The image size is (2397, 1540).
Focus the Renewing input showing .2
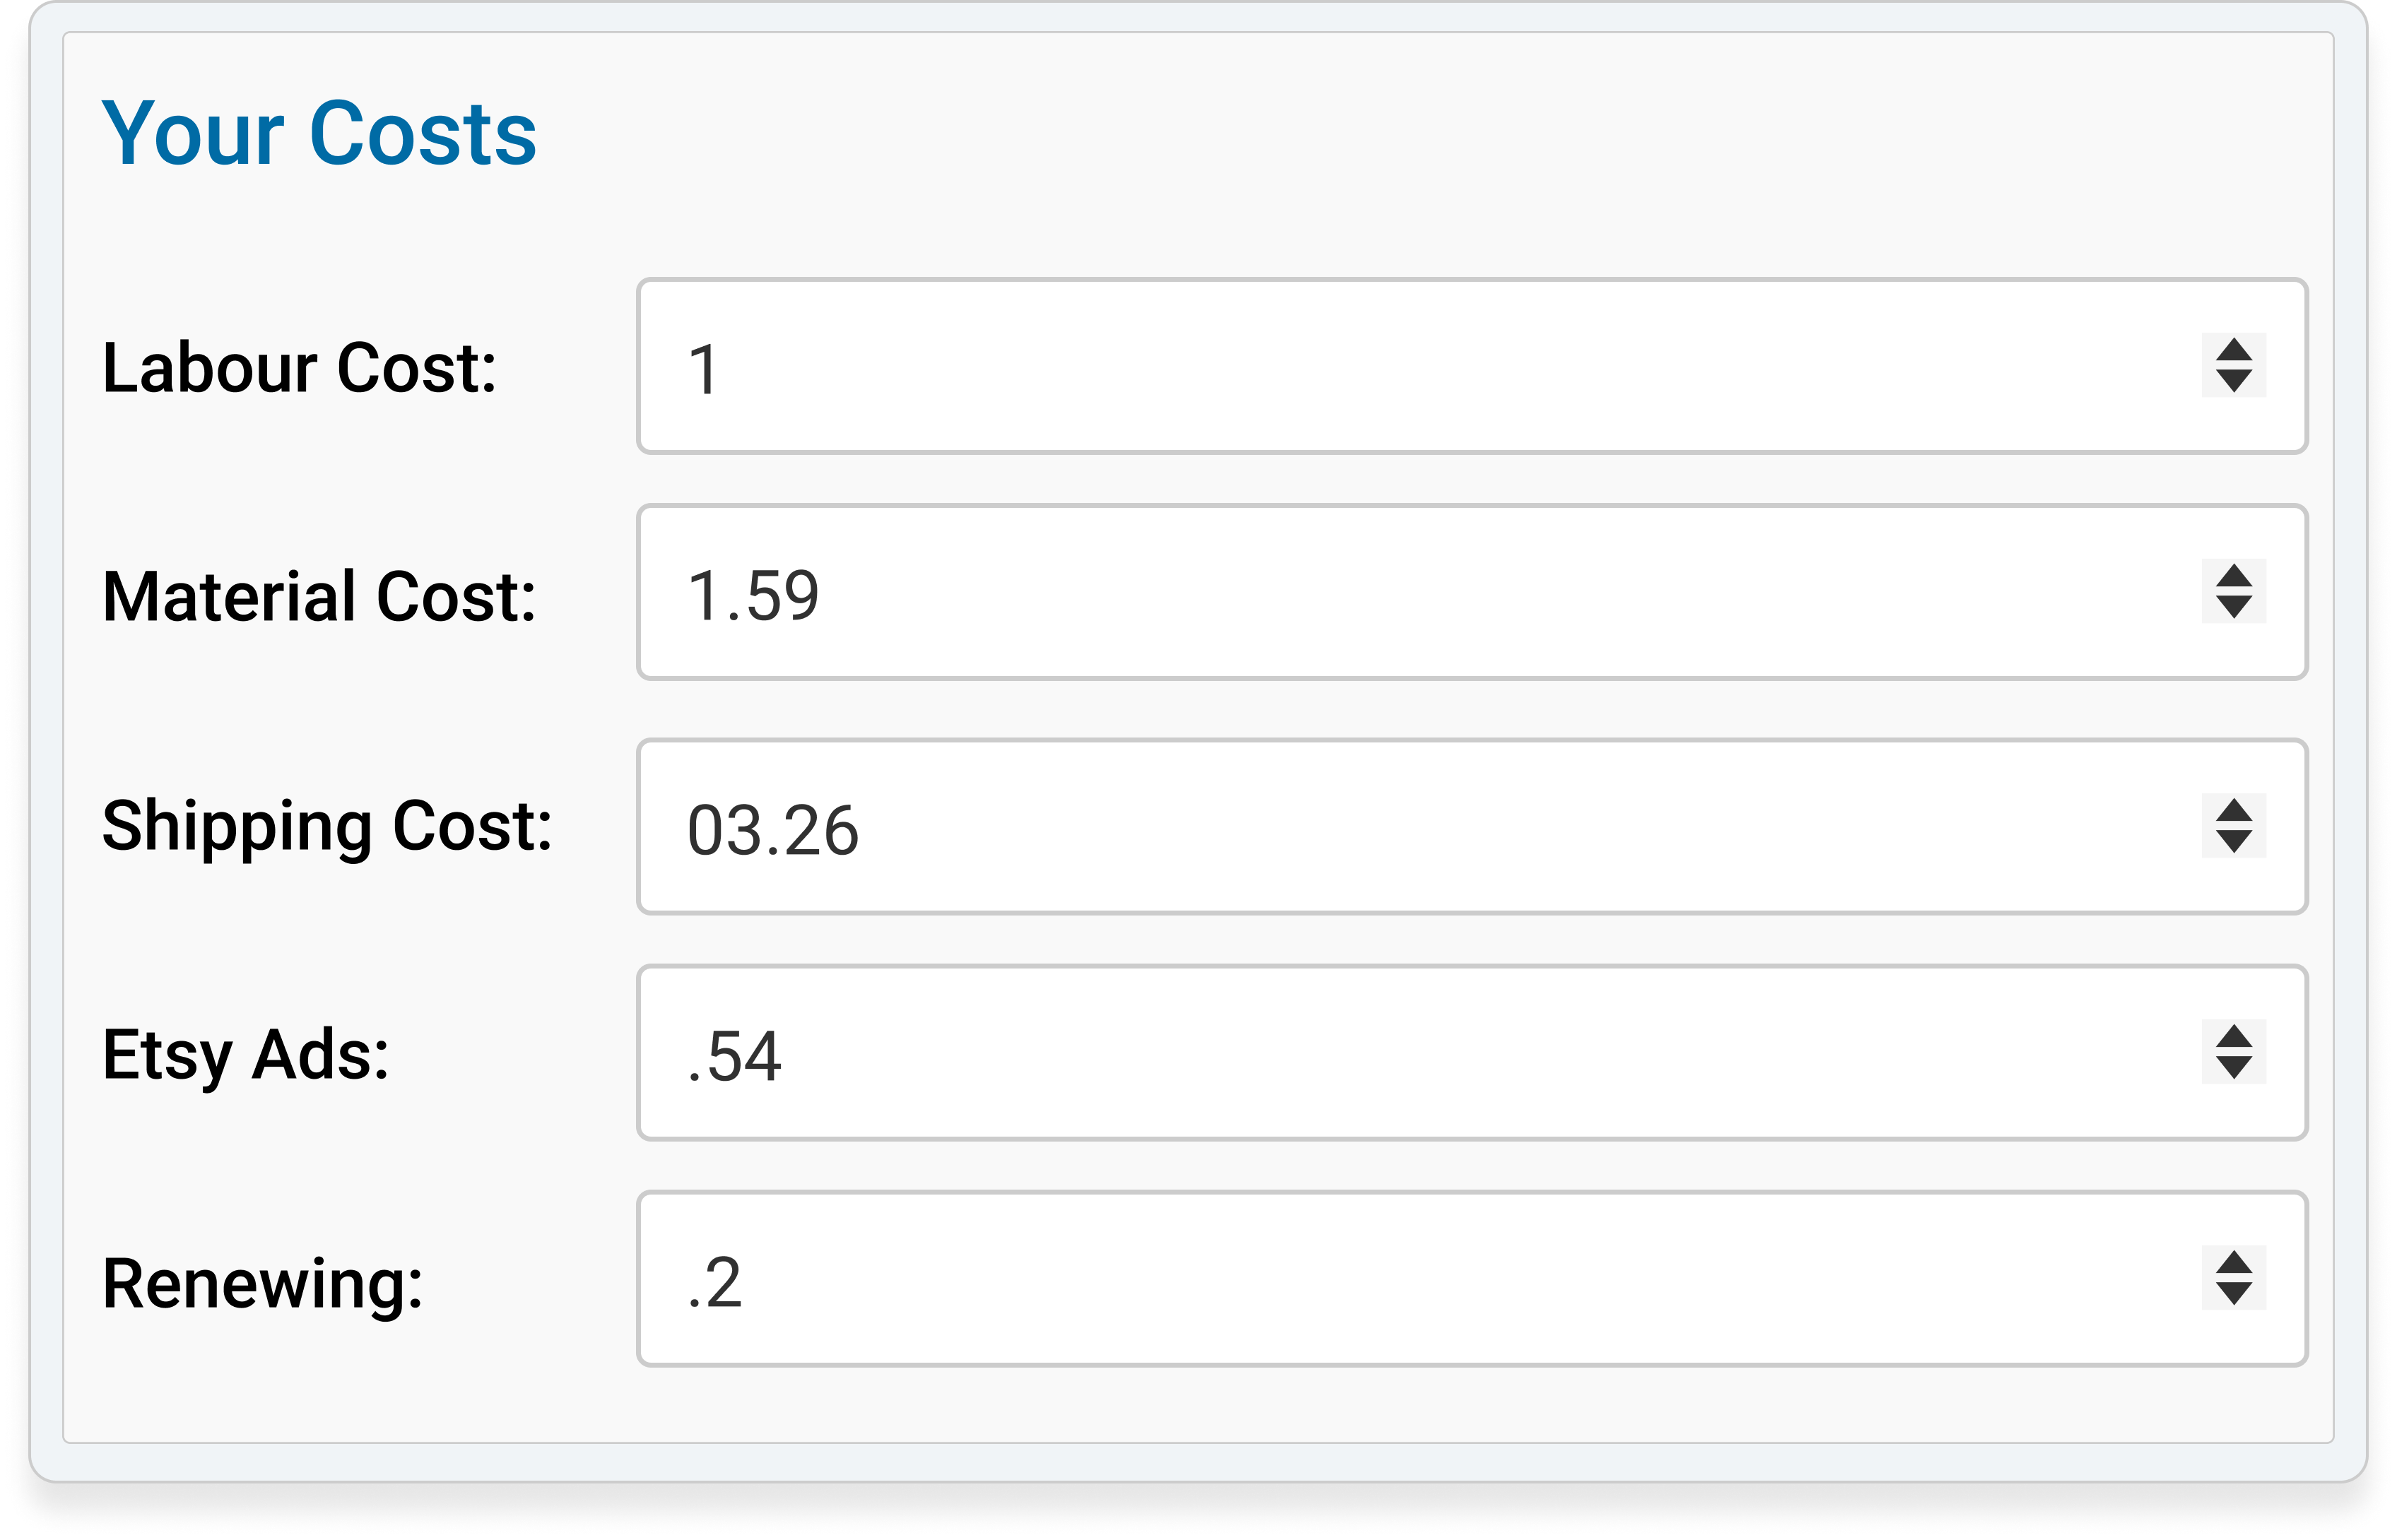[1471, 1278]
